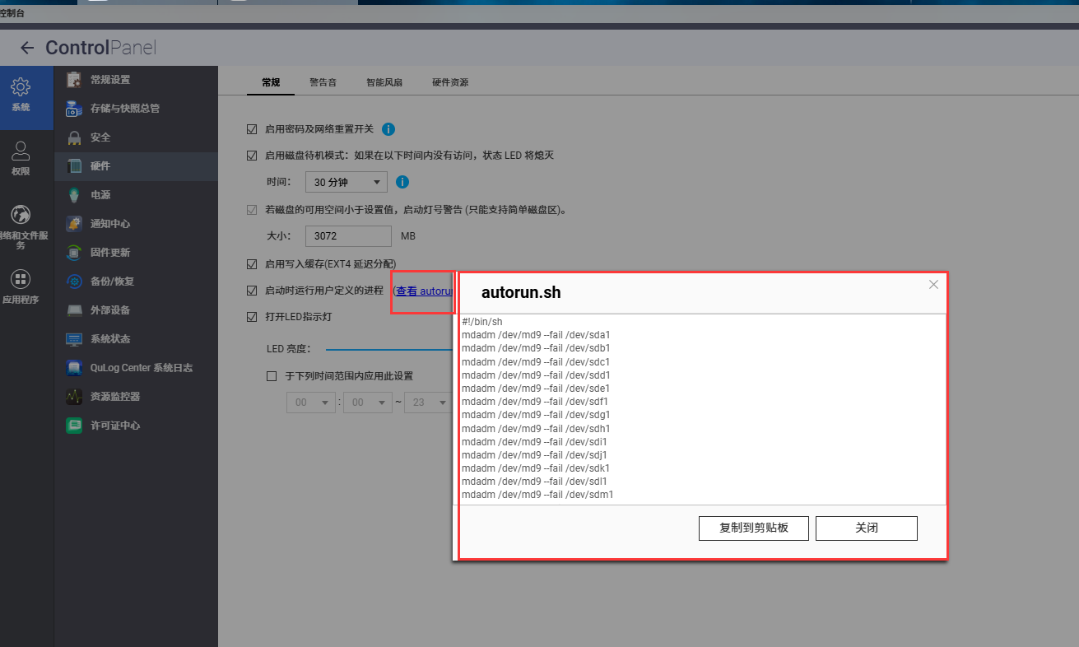
Task: Open the 权限 user icon section
Action: point(21,151)
